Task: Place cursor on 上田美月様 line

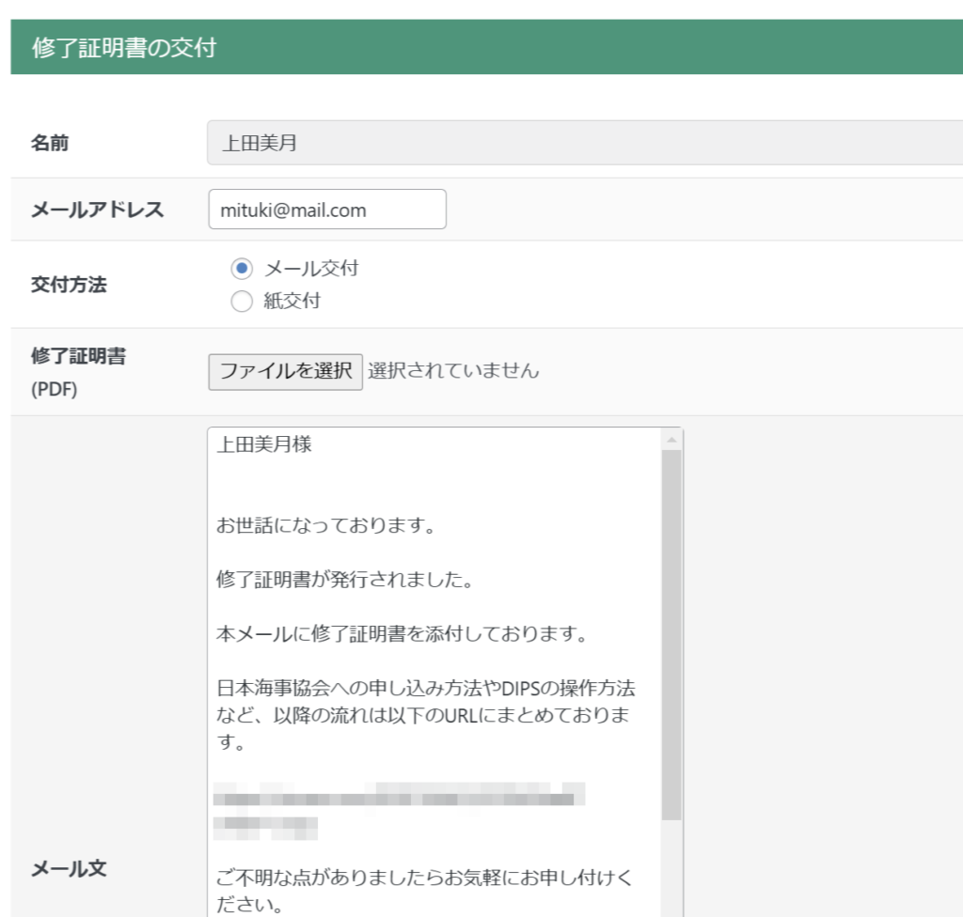Action: click(x=264, y=445)
